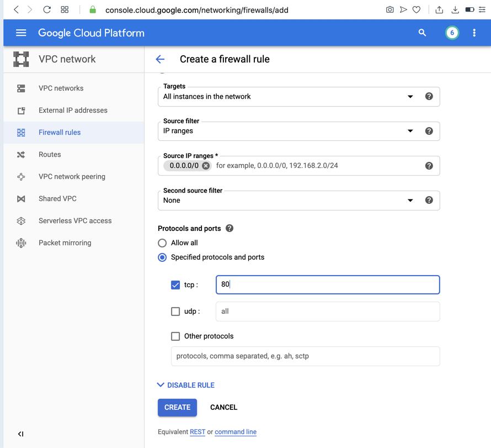Navigate to Routes in the sidebar
Screen dimensions: 491x448
[x=50, y=155]
